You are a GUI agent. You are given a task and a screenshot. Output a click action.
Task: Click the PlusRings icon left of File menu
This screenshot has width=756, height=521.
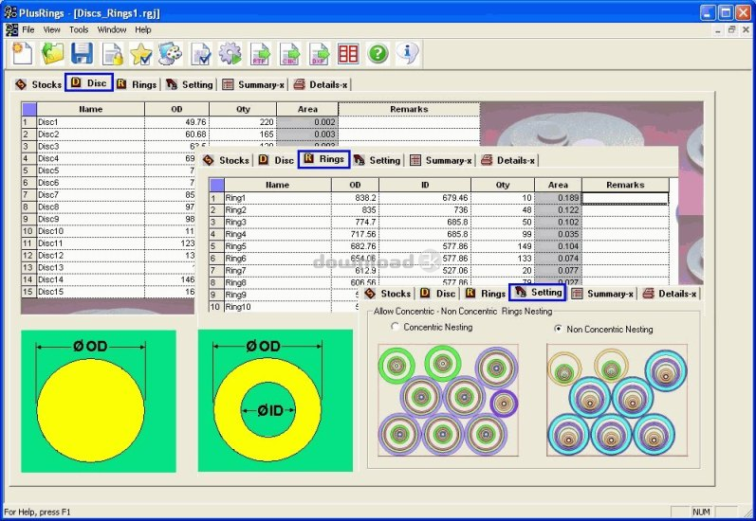pyautogui.click(x=11, y=30)
